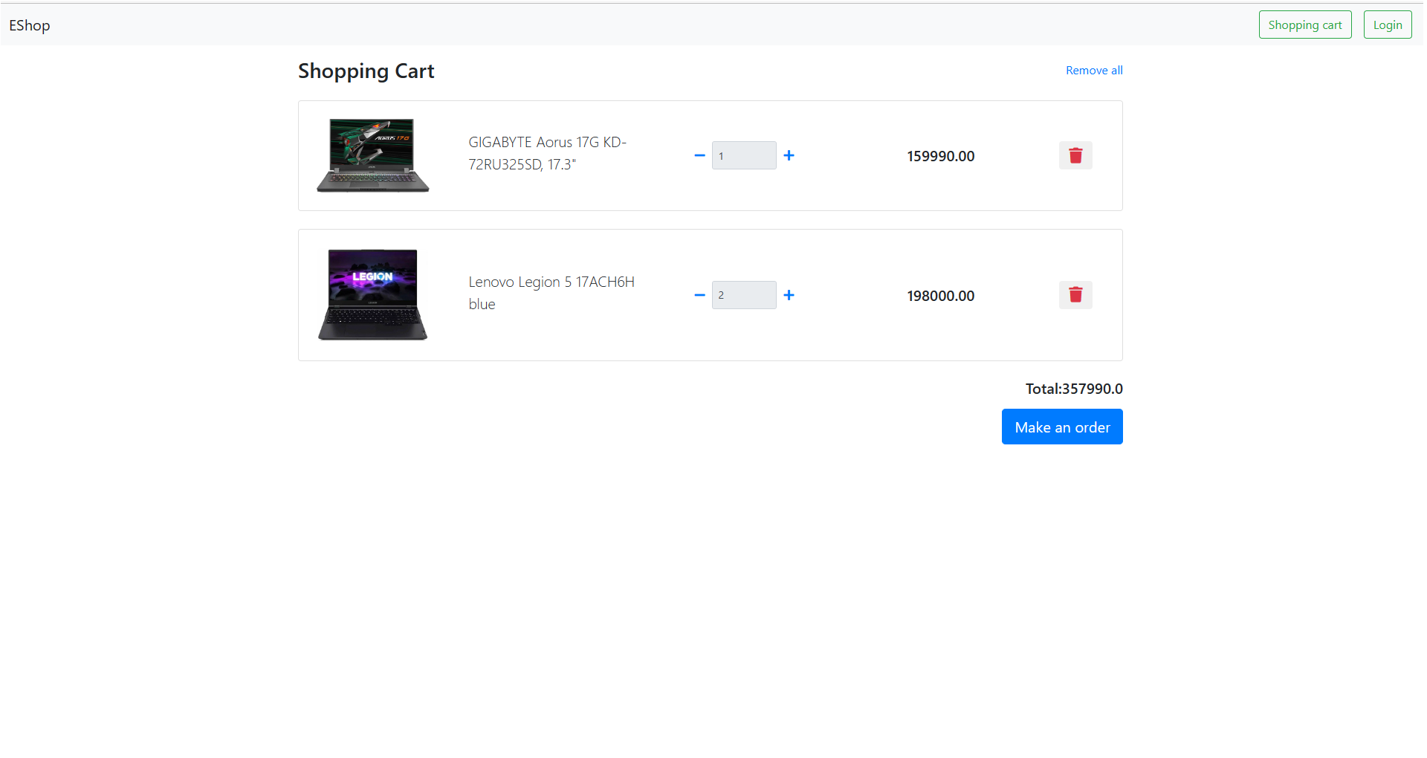Increase Lenovo Legion quantity with plus icon
The height and width of the screenshot is (758, 1427).
789,295
